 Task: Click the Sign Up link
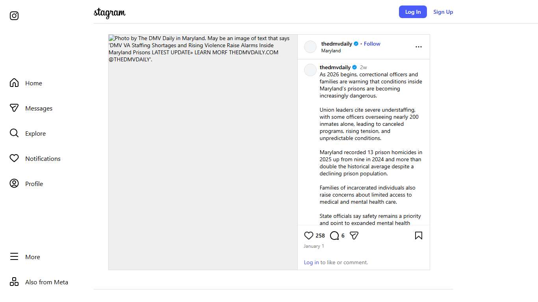click(443, 12)
